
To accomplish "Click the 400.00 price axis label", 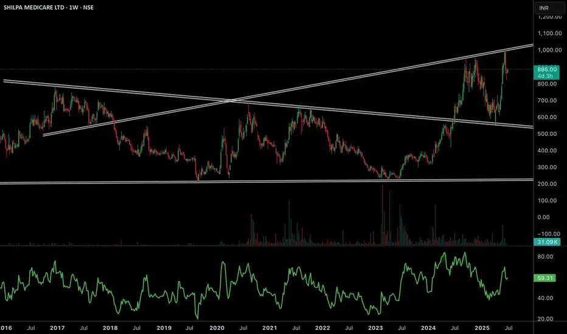I will 547,150.
